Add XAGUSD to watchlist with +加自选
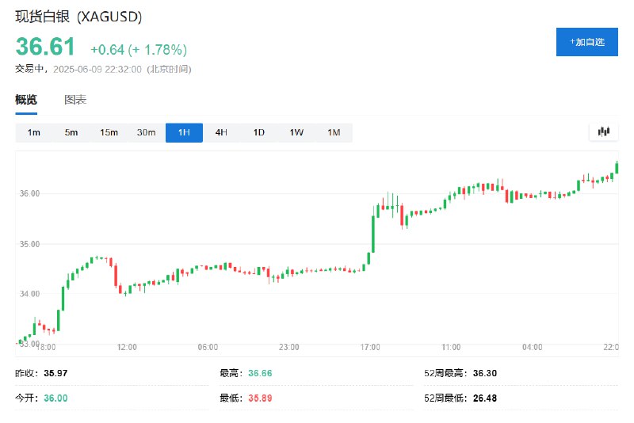The width and height of the screenshot is (634, 423). pyautogui.click(x=586, y=42)
